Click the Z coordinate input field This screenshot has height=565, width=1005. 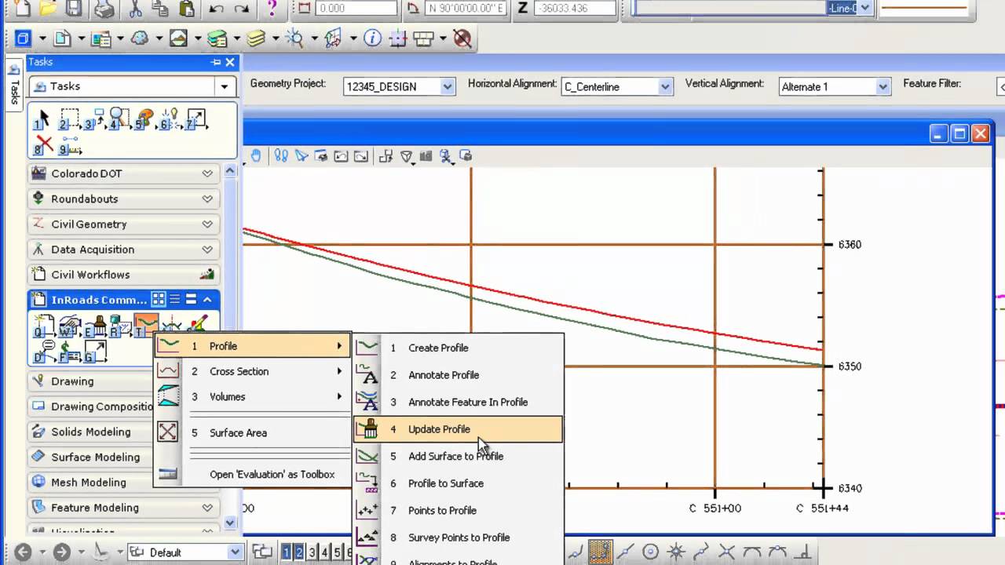pos(575,9)
